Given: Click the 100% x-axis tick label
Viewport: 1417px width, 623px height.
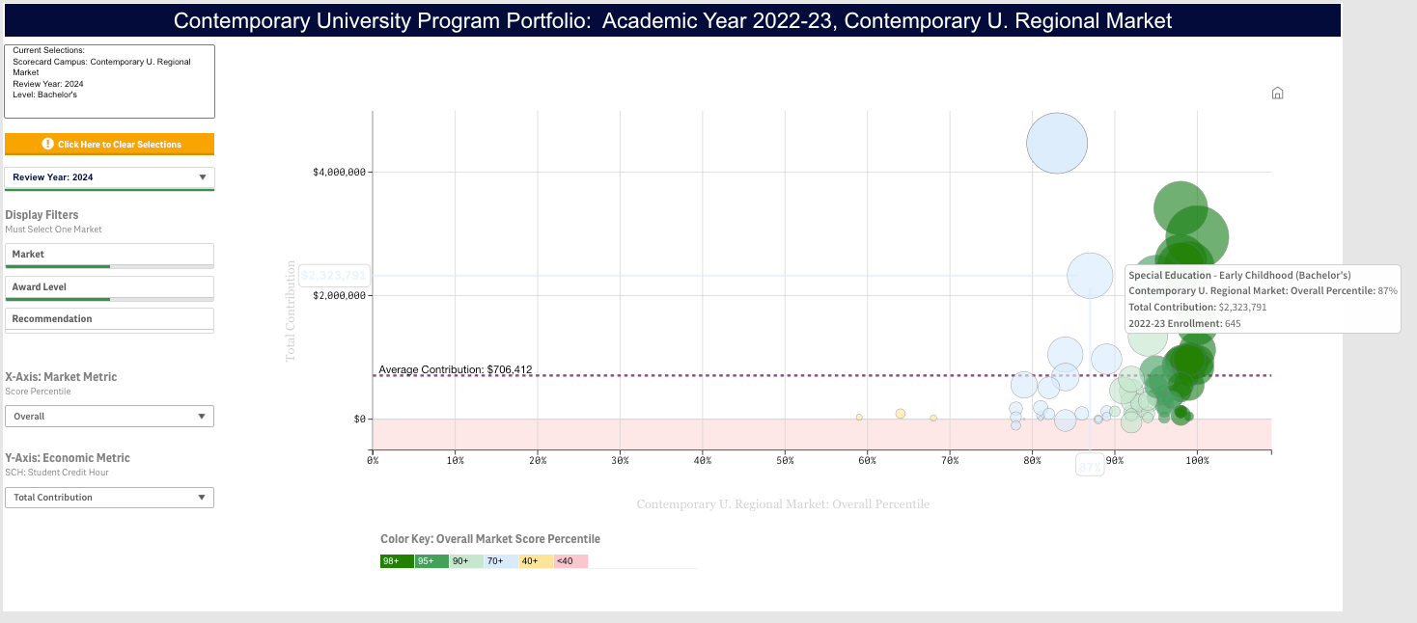Looking at the screenshot, I should (1197, 461).
